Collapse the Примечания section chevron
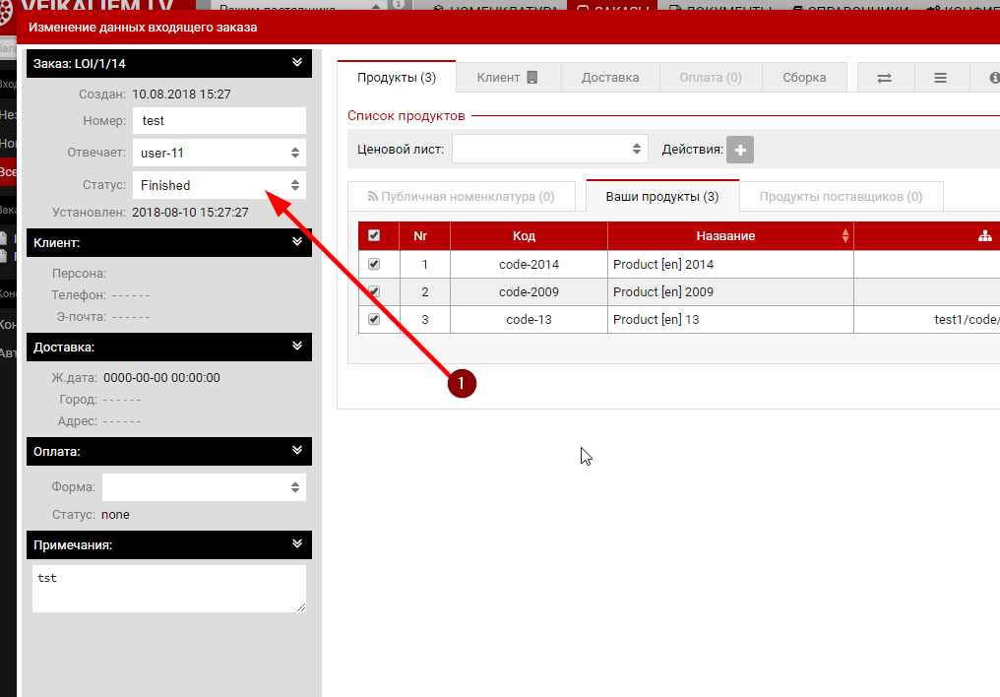Screen dimensions: 1000x697 (x=297, y=544)
